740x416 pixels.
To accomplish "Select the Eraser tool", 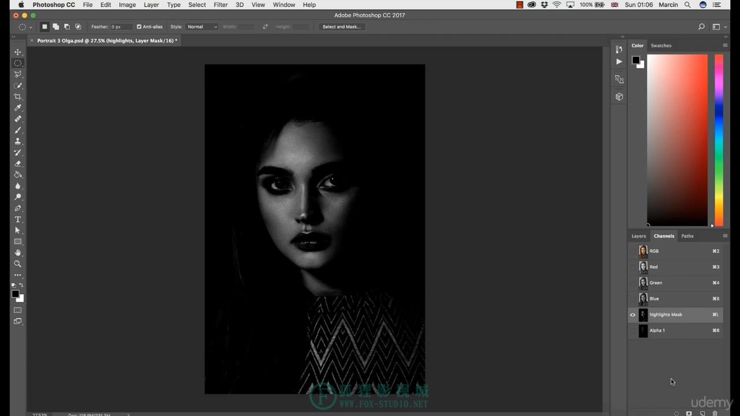I will click(18, 164).
